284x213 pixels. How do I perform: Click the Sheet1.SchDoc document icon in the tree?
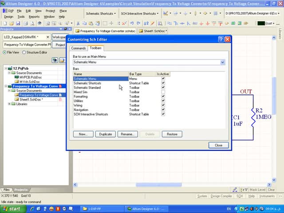coord(17,99)
